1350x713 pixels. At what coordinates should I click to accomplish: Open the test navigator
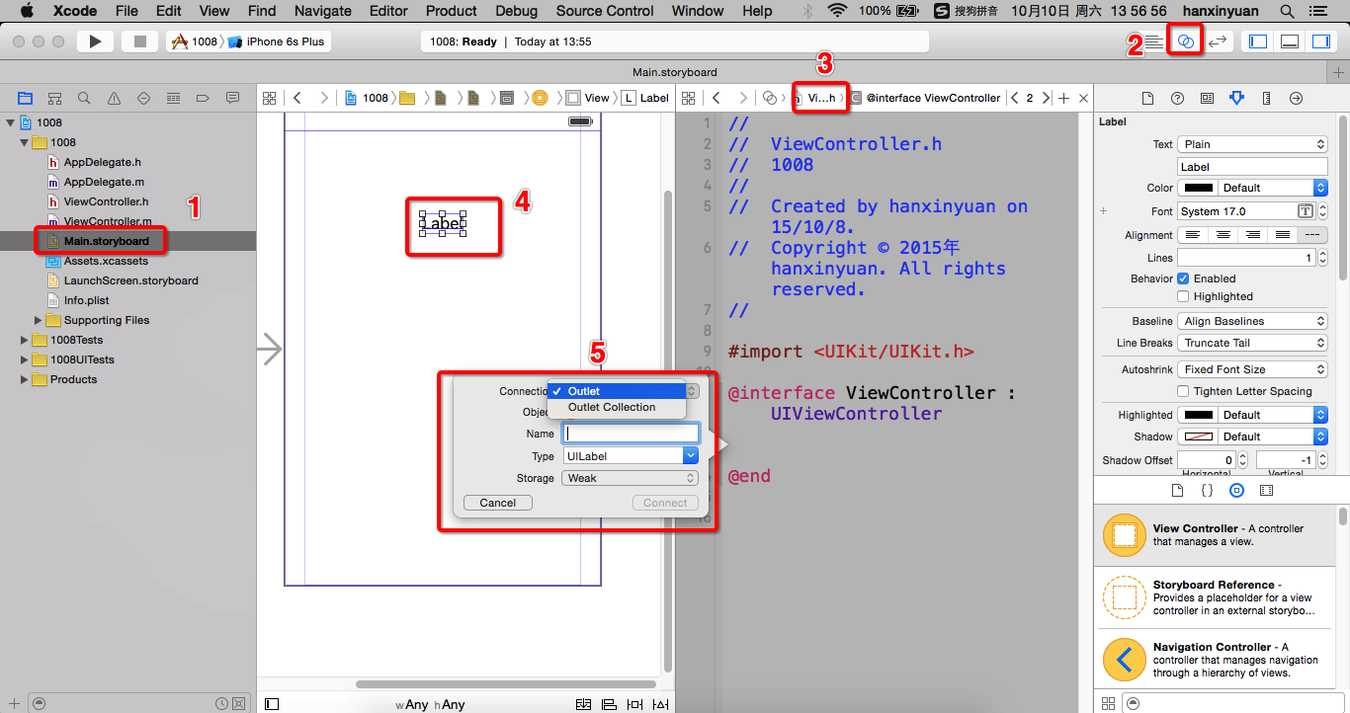point(143,98)
